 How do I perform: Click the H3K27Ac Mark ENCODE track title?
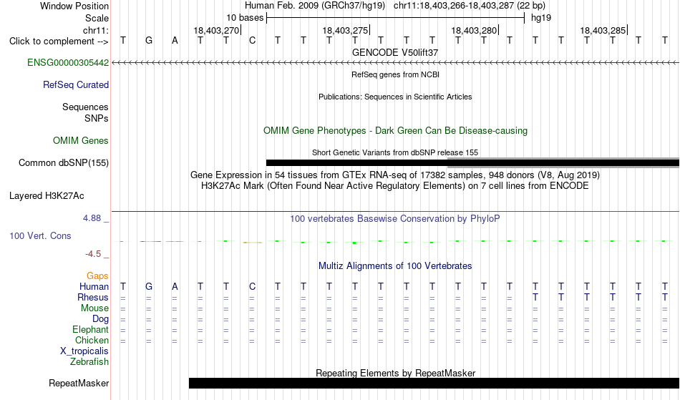click(394, 186)
